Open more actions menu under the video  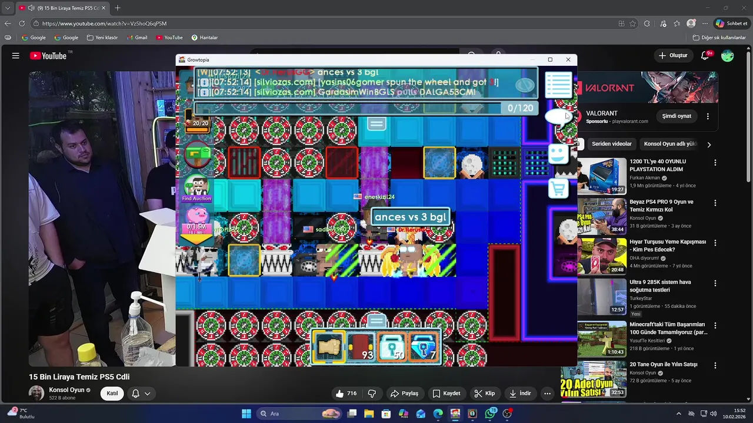pyautogui.click(x=548, y=394)
